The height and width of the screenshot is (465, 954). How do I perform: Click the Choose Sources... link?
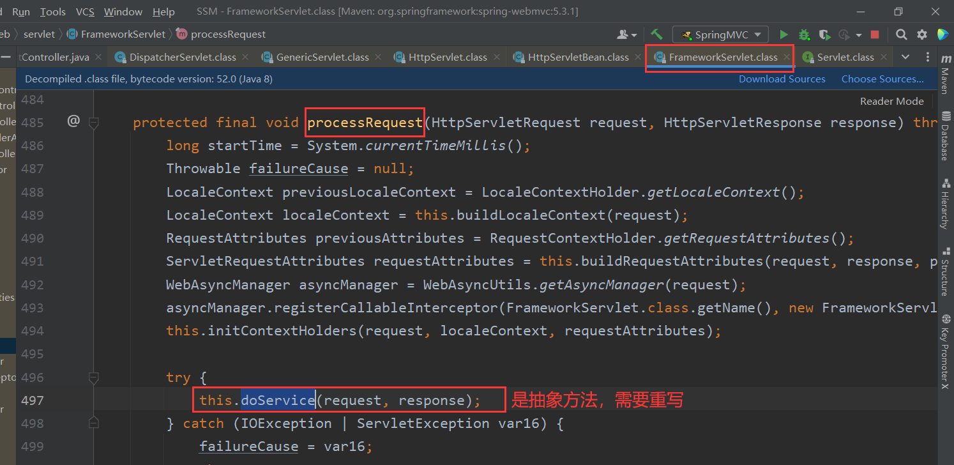click(x=882, y=79)
